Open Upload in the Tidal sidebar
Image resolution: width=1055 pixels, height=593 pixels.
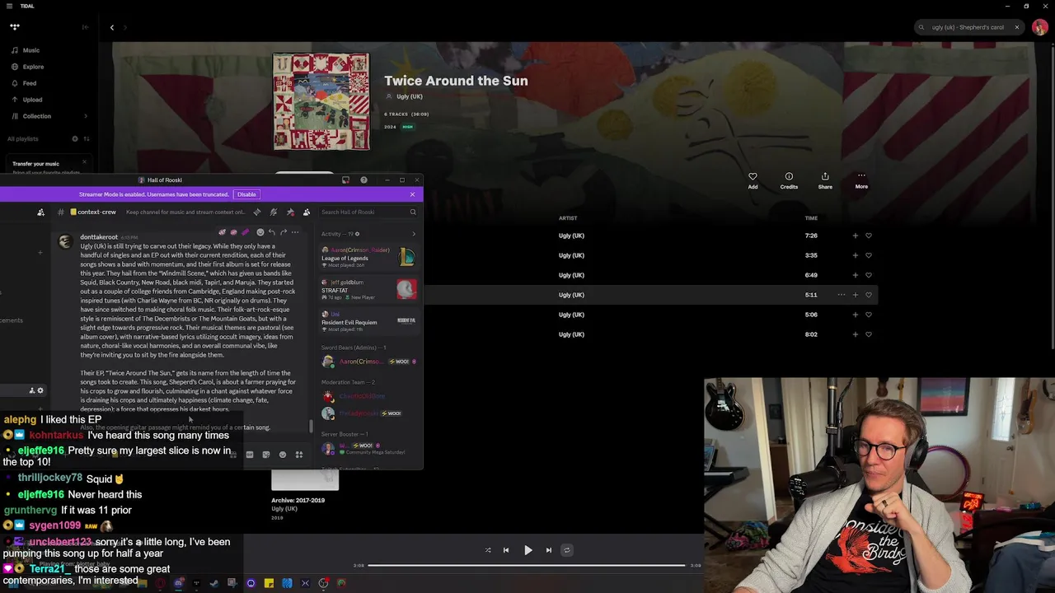point(26,100)
